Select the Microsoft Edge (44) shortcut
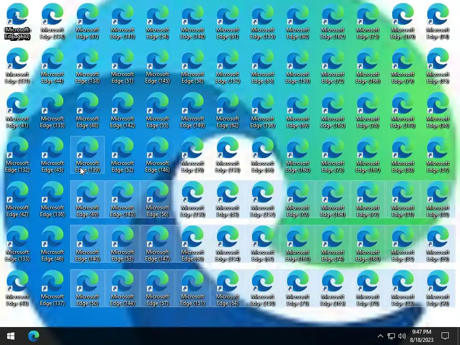Image resolution: width=460 pixels, height=345 pixels. click(x=52, y=66)
